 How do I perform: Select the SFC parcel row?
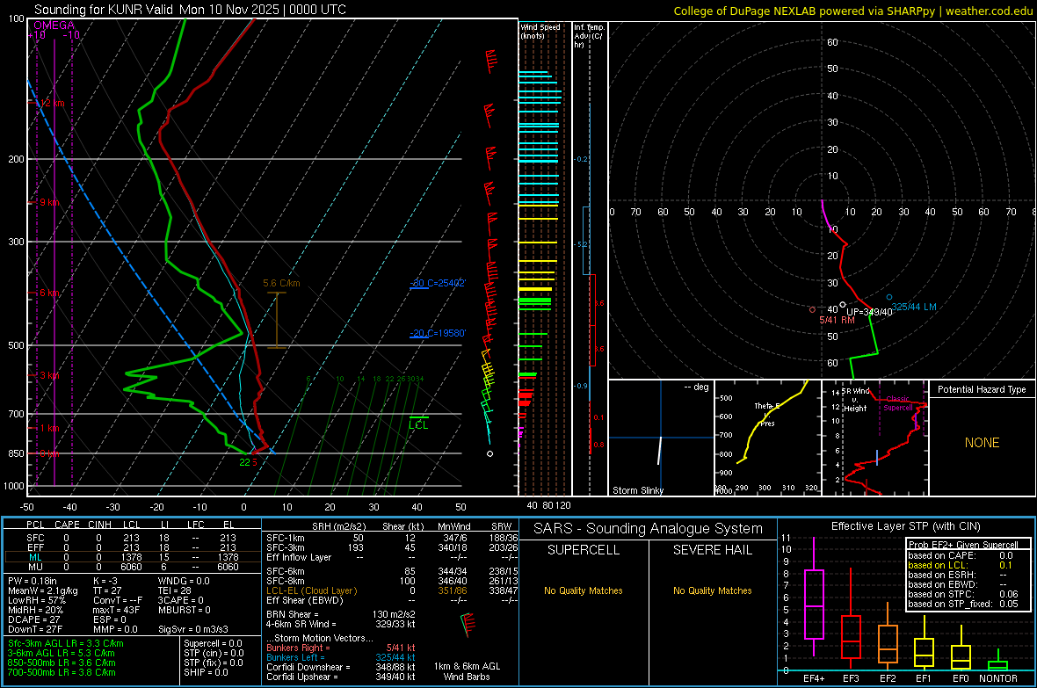point(133,538)
